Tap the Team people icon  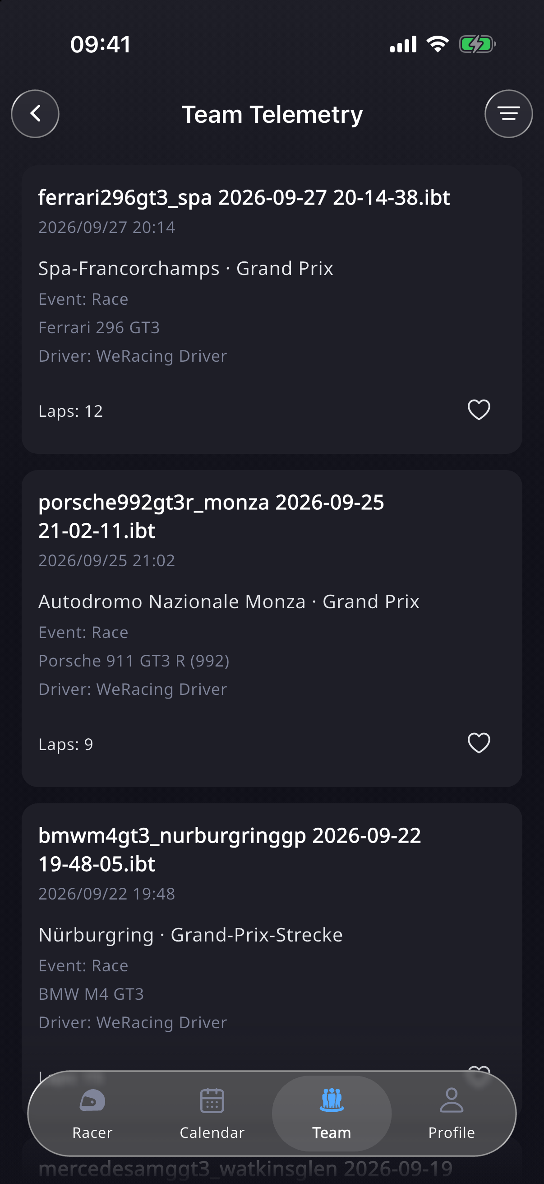[332, 1100]
